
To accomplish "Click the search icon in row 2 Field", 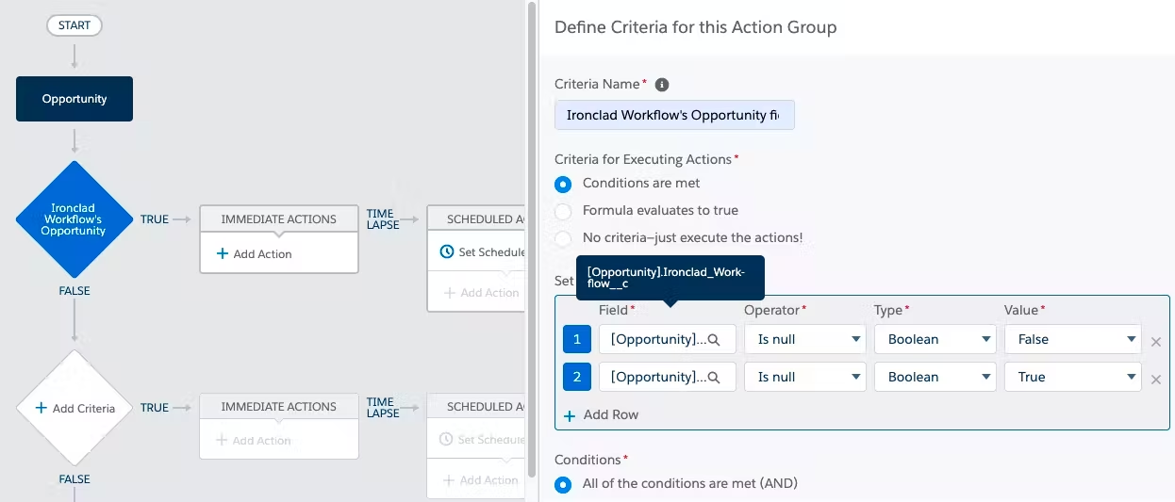I will [x=715, y=378].
